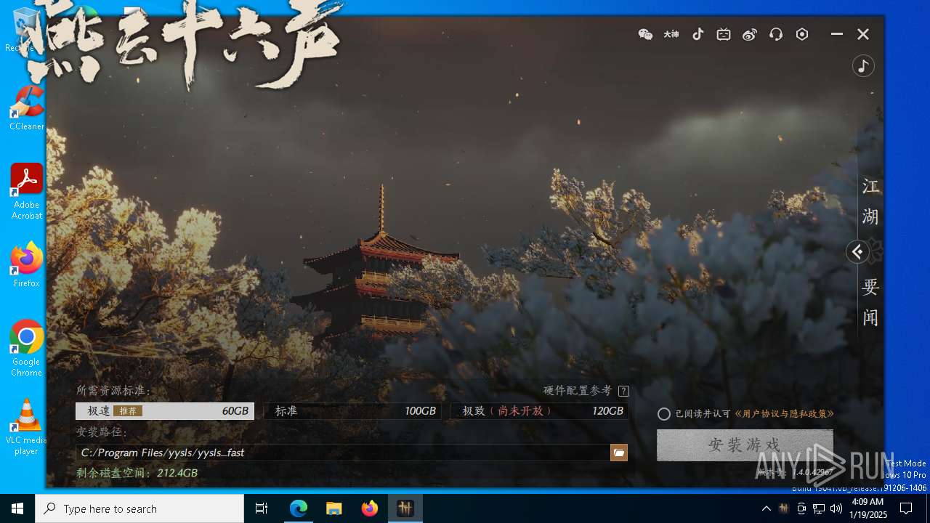
Task: Close the game launcher window
Action: [x=863, y=34]
